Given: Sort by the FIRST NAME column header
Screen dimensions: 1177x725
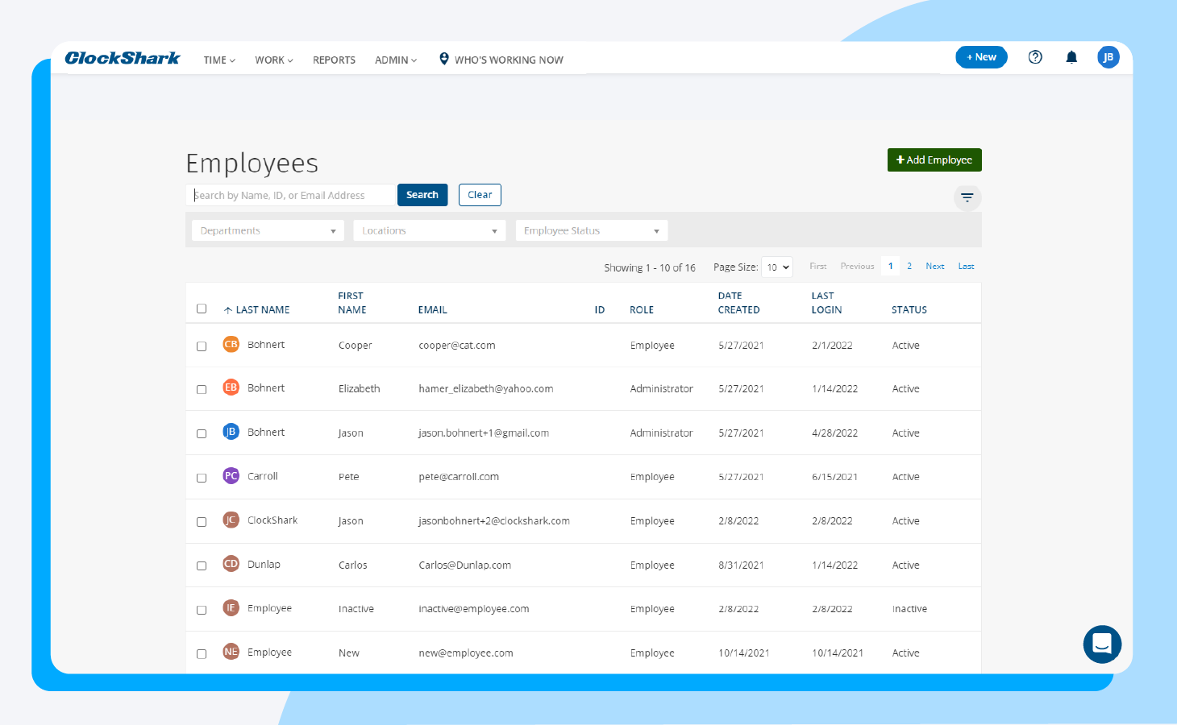Looking at the screenshot, I should point(352,303).
